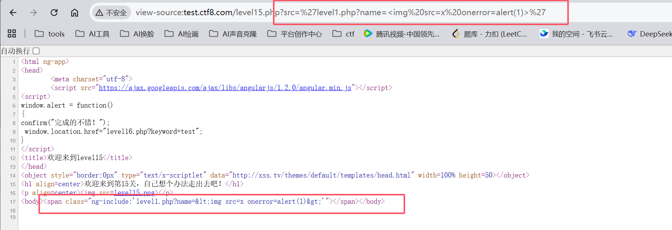Image resolution: width=672 pixels, height=230 pixels.
Task: Open the angular.min.js script link
Action: [x=225, y=88]
